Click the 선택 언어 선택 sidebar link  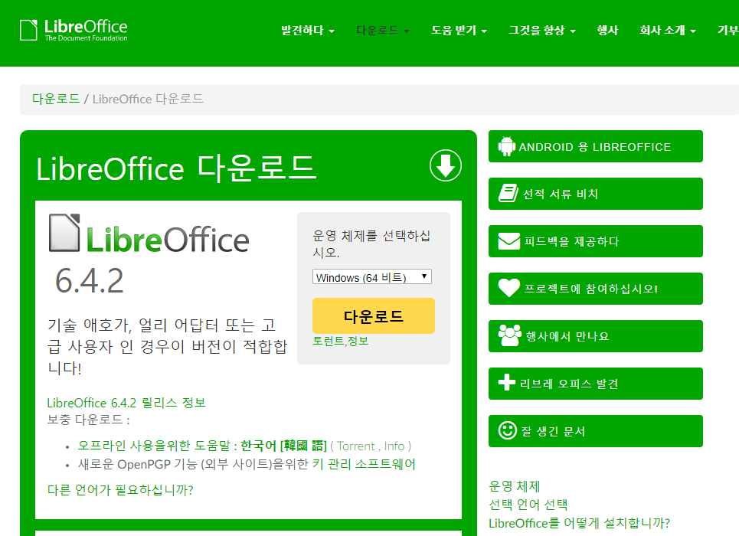point(528,505)
